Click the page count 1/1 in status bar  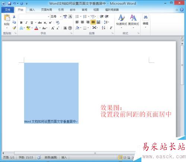(9, 158)
